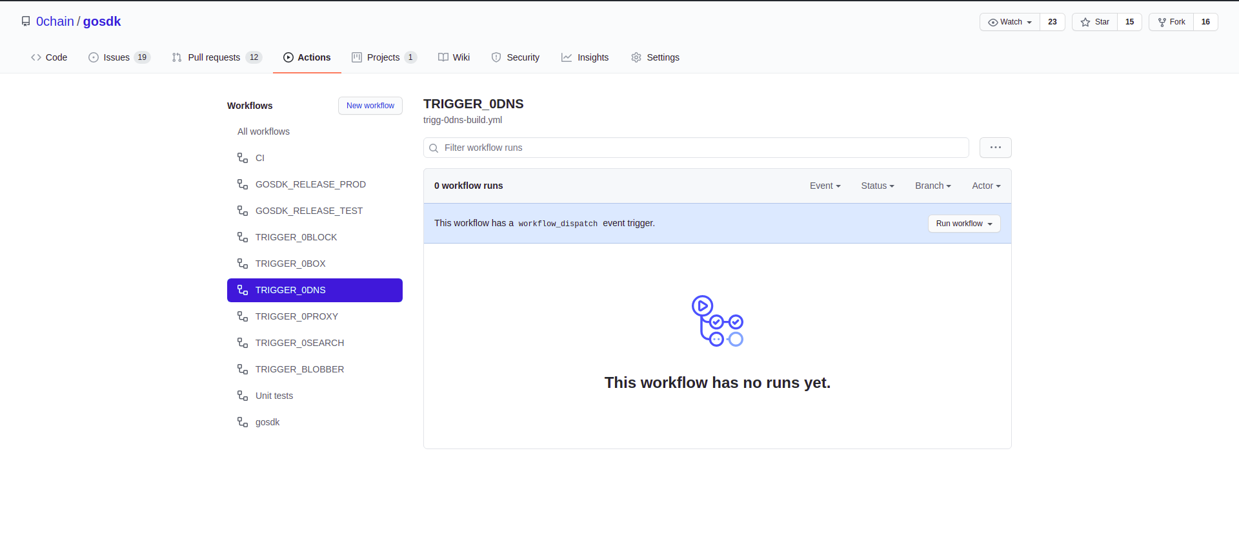Fork the gosdk repository
The height and width of the screenshot is (540, 1239).
point(1171,22)
